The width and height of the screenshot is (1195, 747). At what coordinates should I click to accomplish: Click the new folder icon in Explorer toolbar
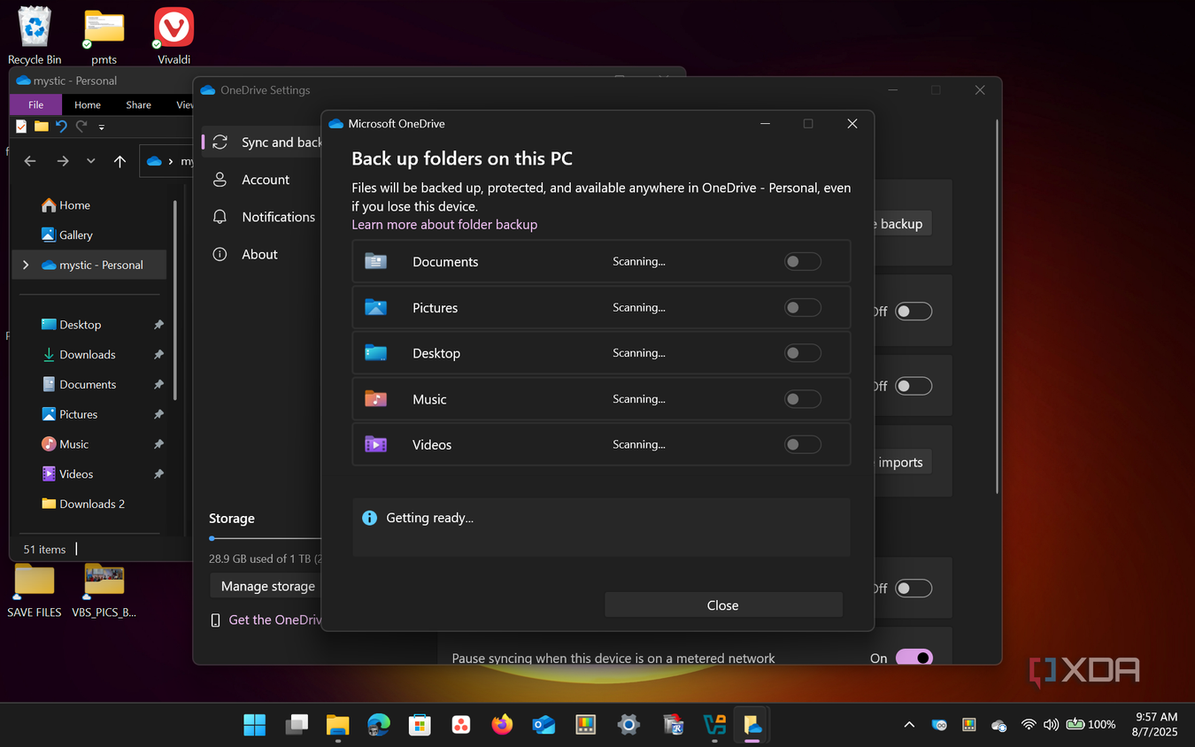pyautogui.click(x=41, y=127)
